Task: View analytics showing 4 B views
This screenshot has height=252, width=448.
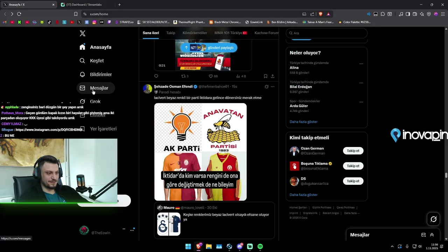Action: (x=241, y=76)
